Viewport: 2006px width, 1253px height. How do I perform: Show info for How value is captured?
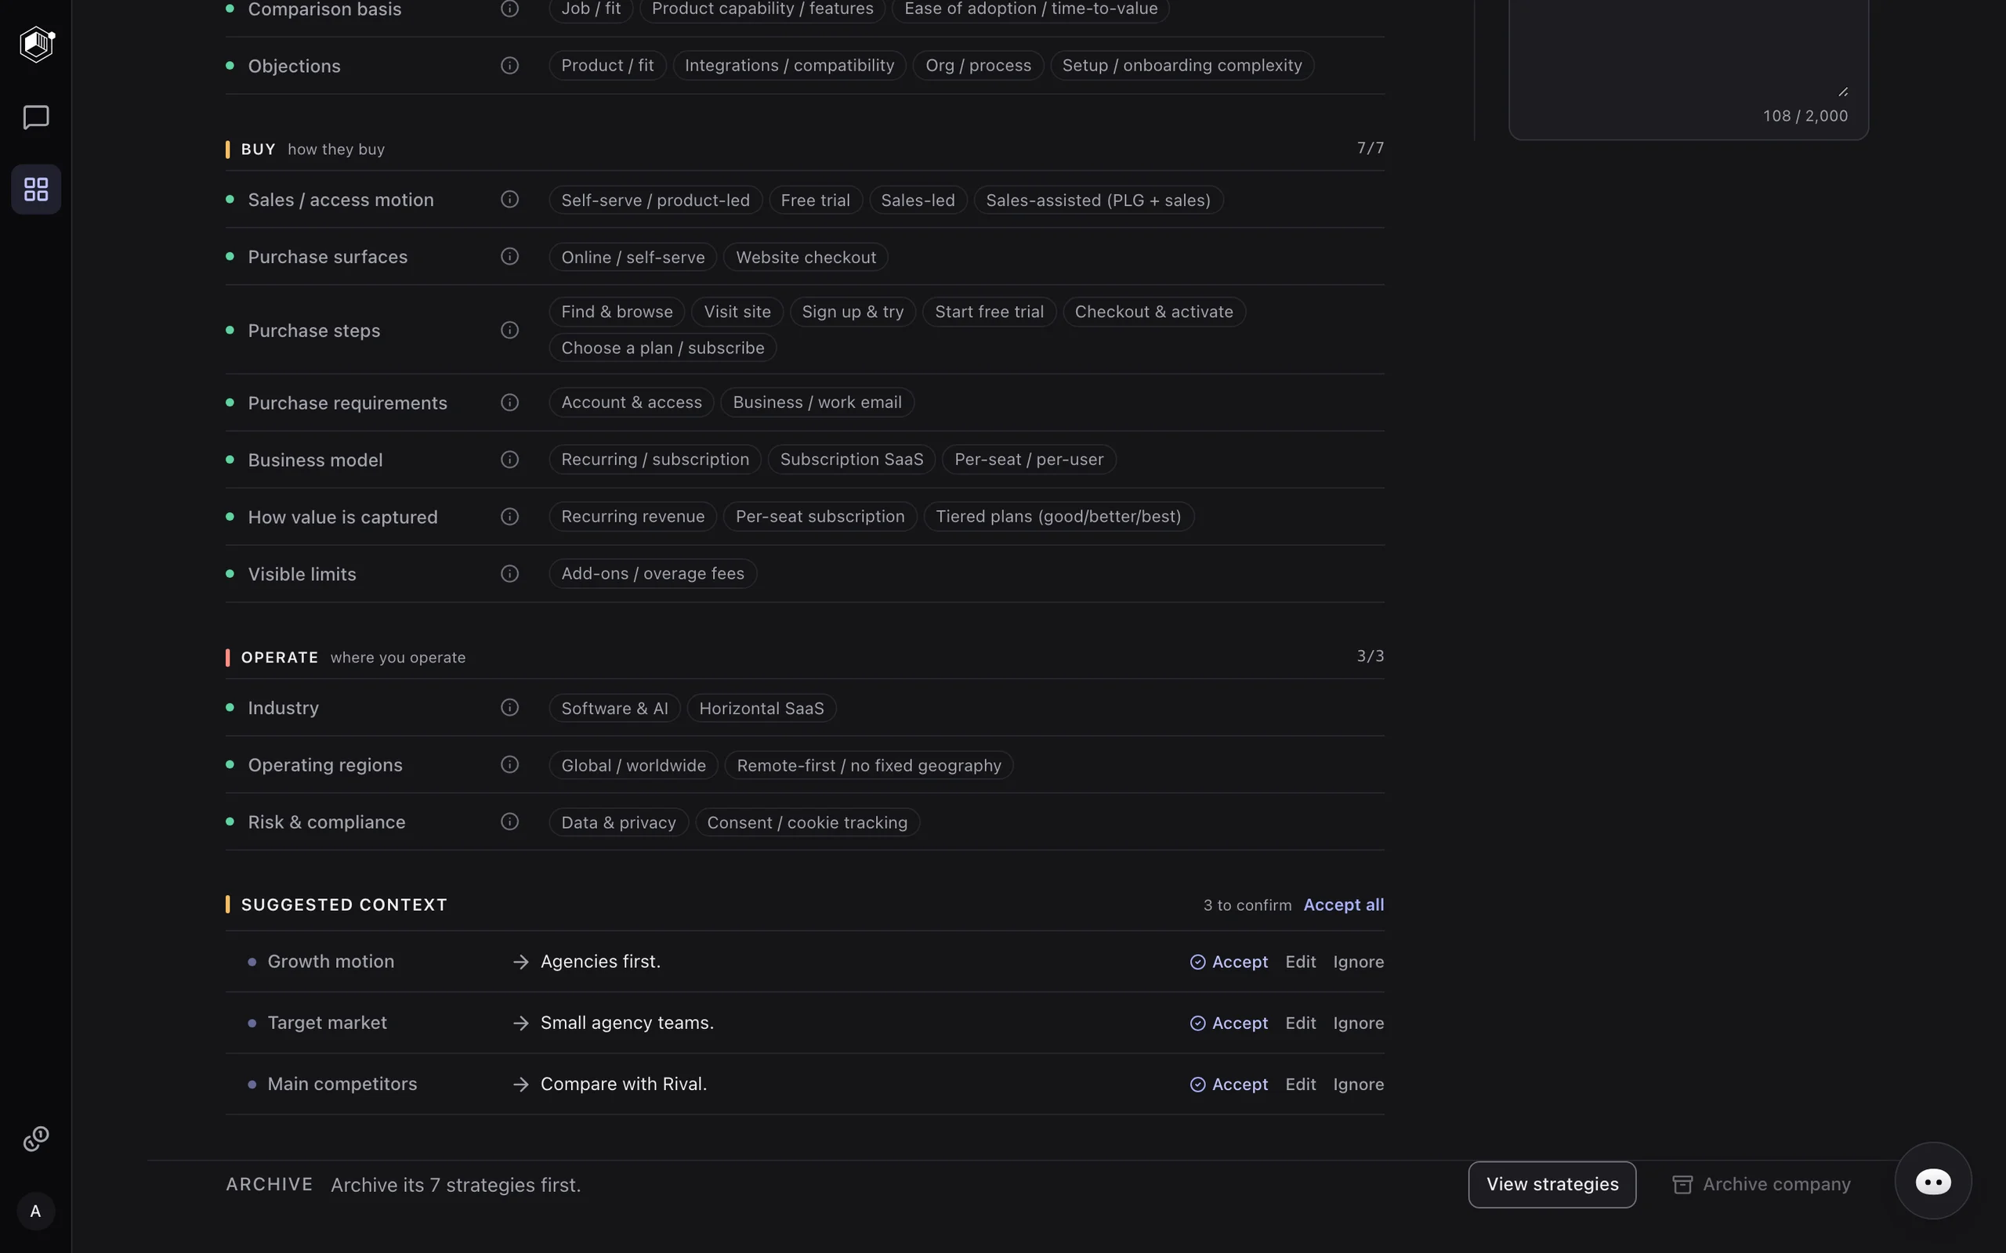510,517
